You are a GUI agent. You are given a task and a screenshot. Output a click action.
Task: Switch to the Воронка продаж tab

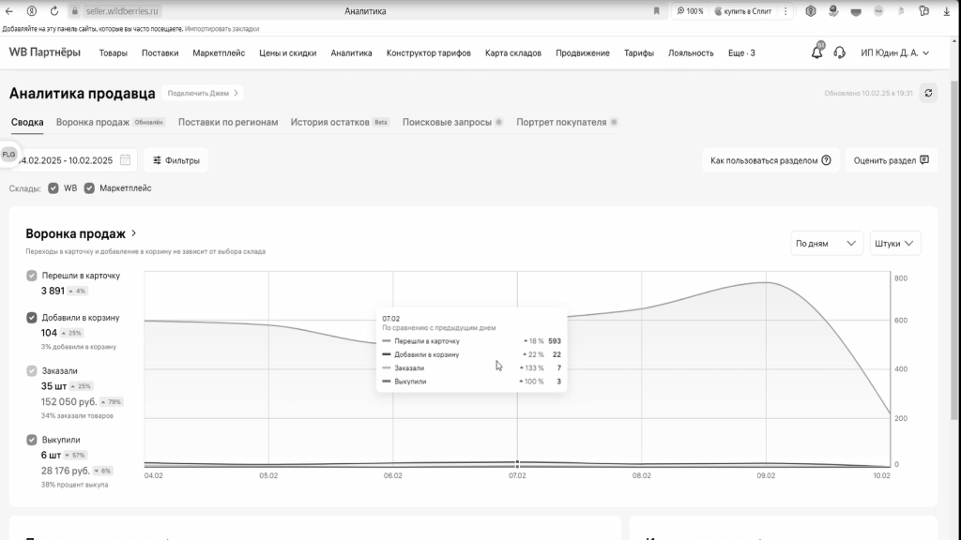coord(111,123)
